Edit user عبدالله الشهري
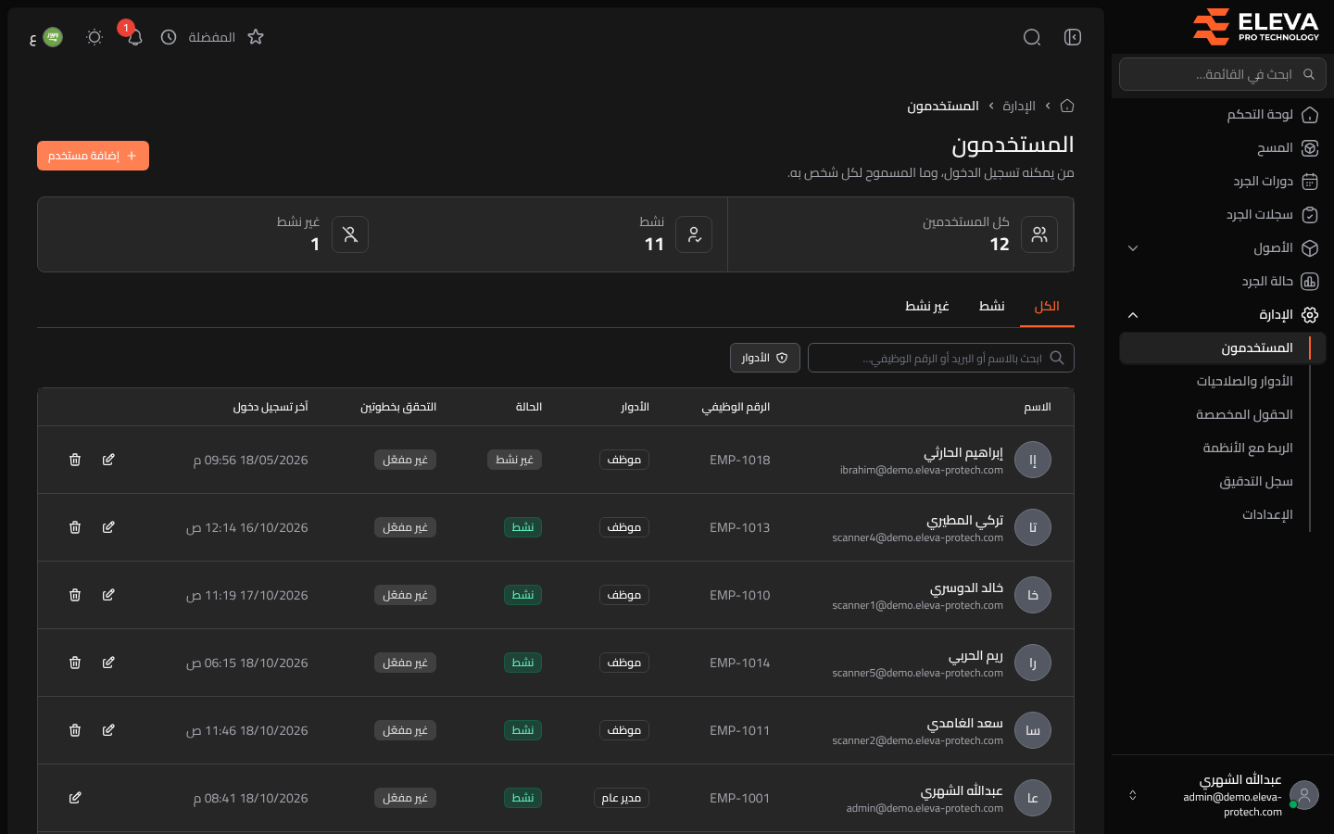Screen dimensions: 1334x834 point(75,798)
